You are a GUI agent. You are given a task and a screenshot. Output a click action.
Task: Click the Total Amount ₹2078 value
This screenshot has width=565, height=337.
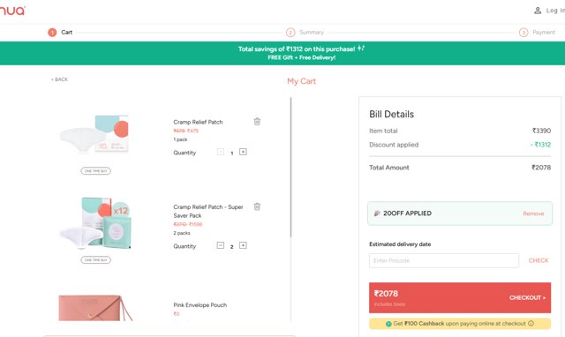click(x=541, y=168)
